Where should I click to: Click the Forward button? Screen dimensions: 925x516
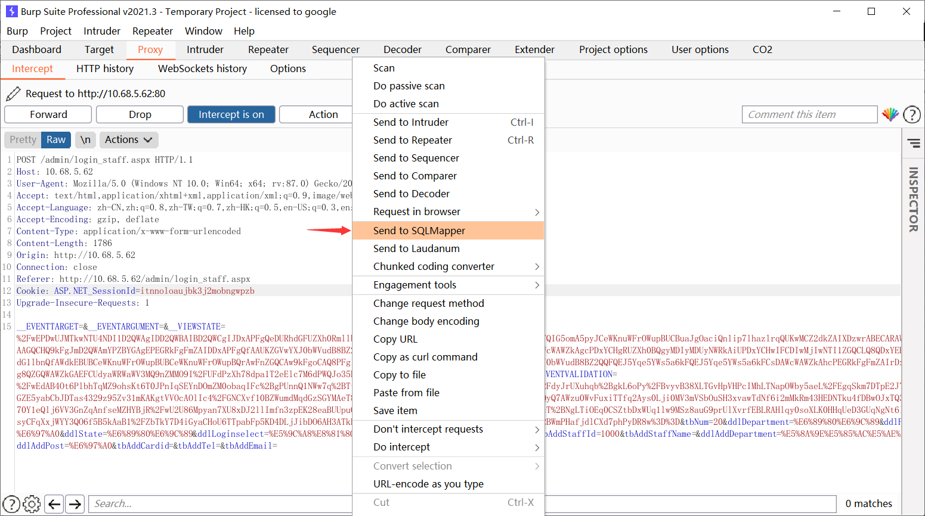[x=48, y=114]
